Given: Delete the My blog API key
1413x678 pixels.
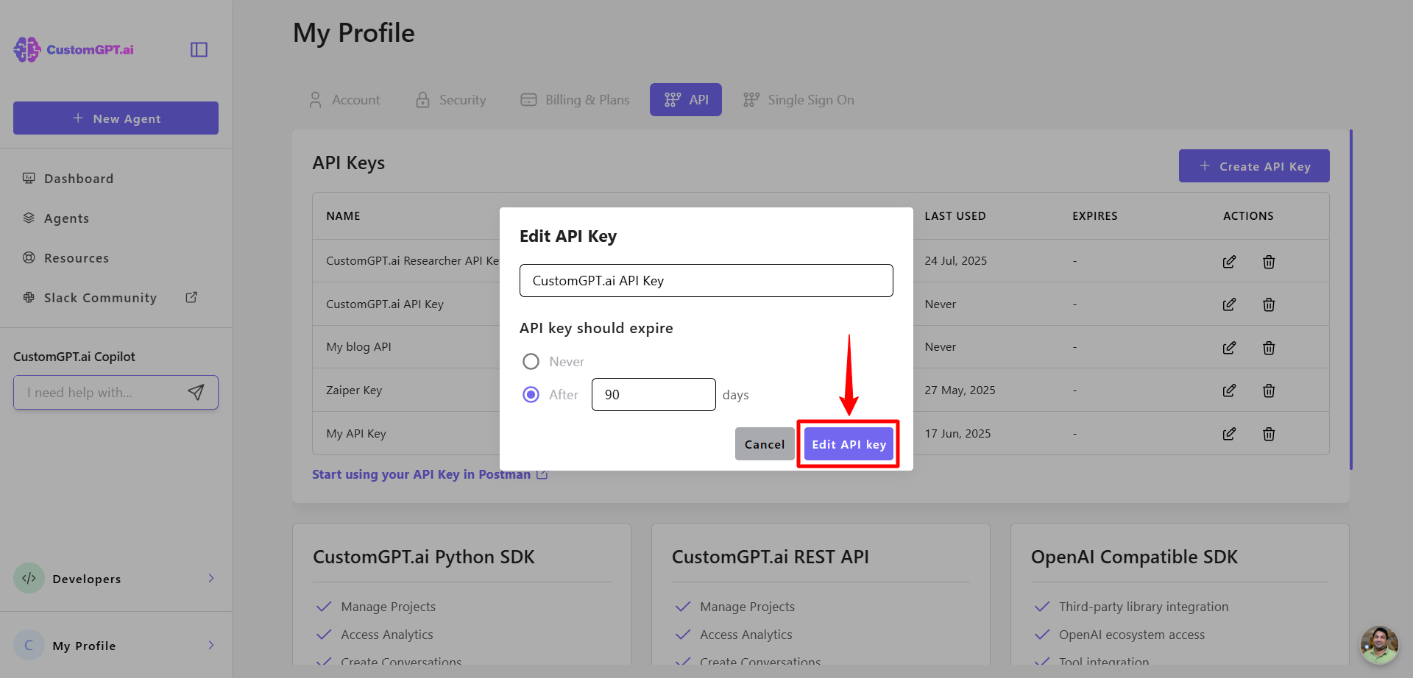Looking at the screenshot, I should [1269, 348].
